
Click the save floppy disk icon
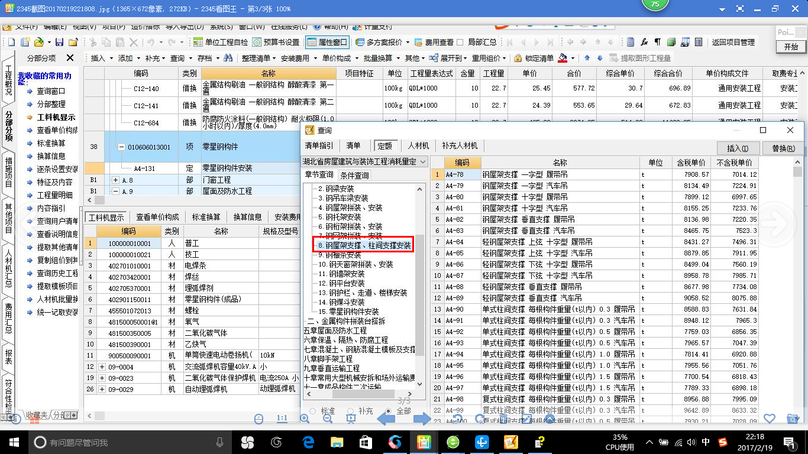[x=59, y=42]
